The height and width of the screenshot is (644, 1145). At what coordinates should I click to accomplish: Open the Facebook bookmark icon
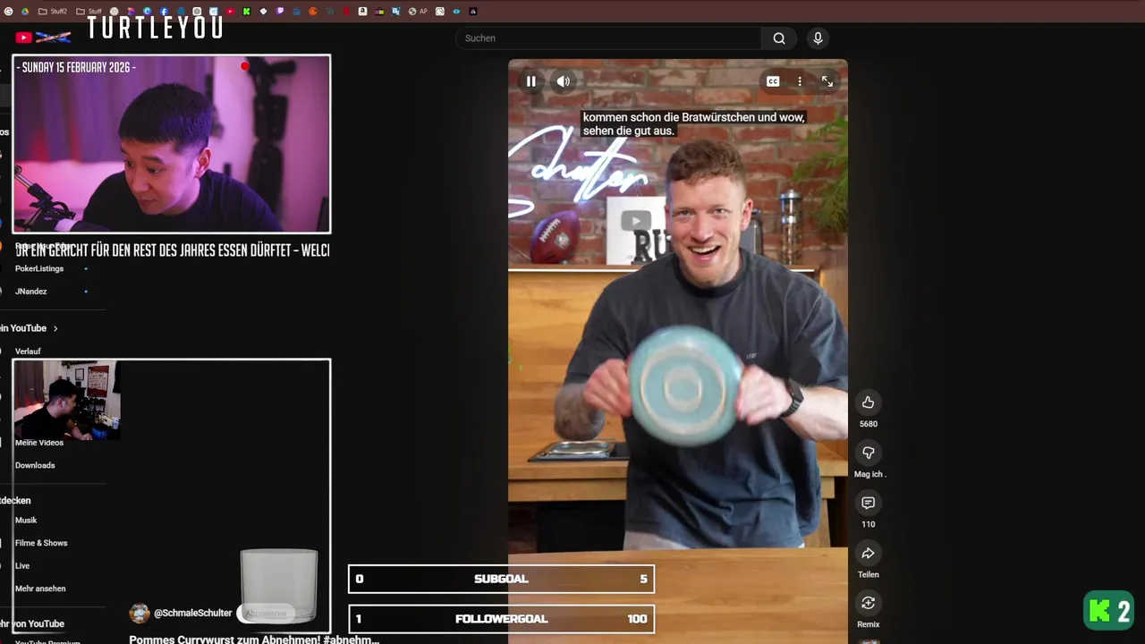[164, 12]
